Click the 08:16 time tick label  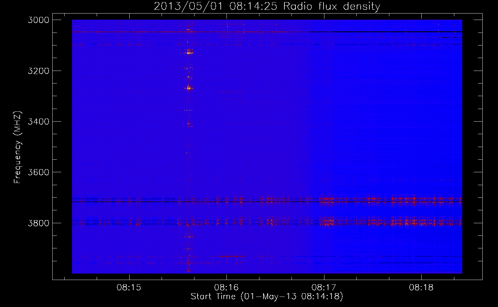coord(227,288)
